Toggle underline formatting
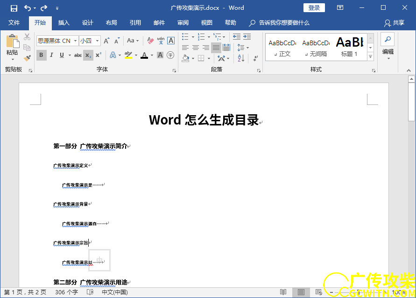 [x=62, y=55]
